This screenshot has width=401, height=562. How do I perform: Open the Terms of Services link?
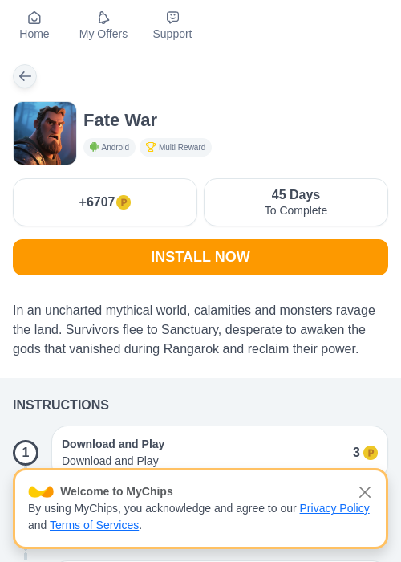click(94, 525)
